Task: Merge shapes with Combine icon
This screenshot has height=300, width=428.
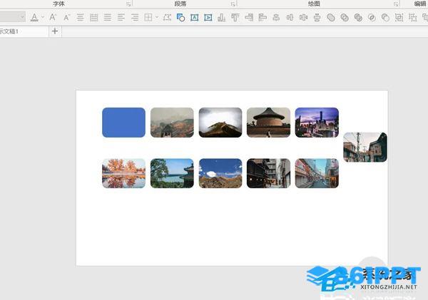Action: (345, 17)
